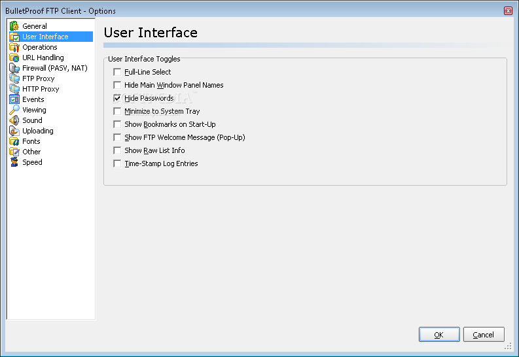Click the URL Handling icon
Image resolution: width=519 pixels, height=357 pixels.
14,58
